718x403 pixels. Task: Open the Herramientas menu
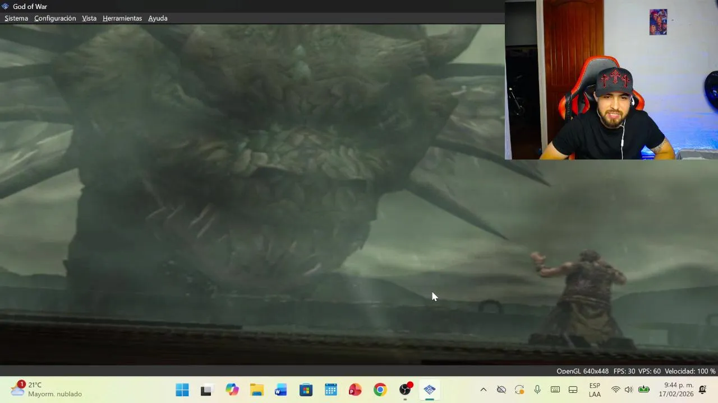tap(122, 18)
